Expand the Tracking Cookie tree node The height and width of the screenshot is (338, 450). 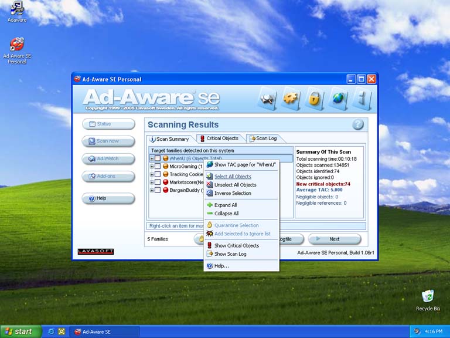click(152, 174)
